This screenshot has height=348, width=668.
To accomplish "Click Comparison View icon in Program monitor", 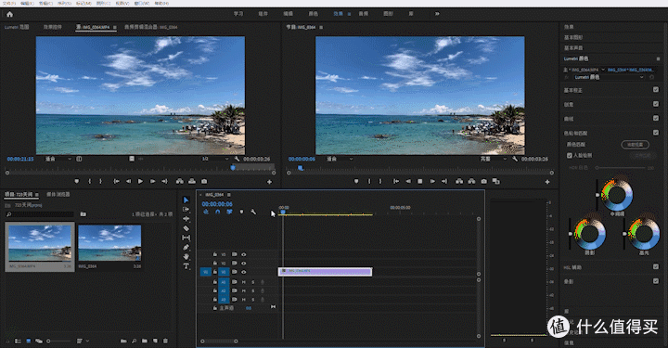I will click(x=495, y=182).
